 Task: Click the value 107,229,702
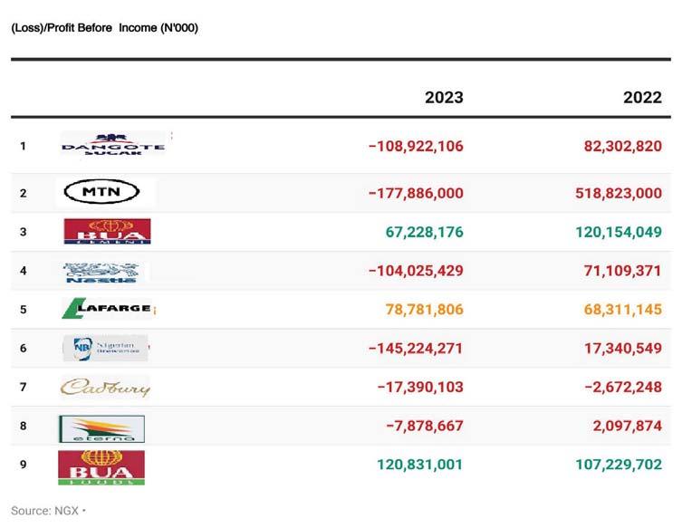point(619,465)
